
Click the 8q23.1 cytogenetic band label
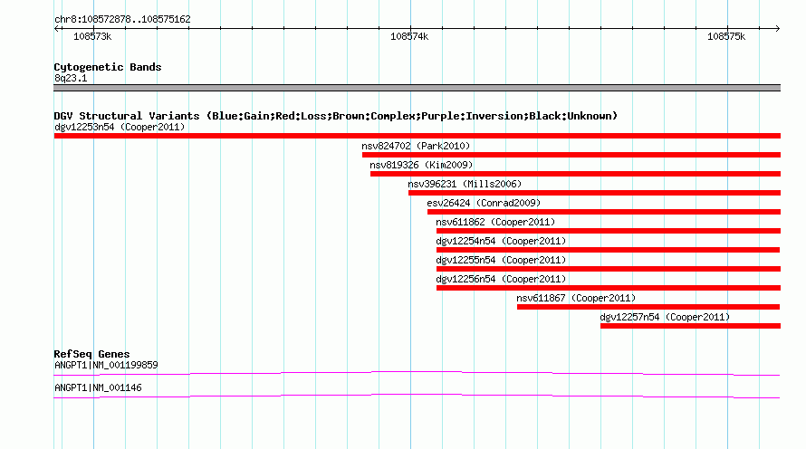[x=71, y=78]
